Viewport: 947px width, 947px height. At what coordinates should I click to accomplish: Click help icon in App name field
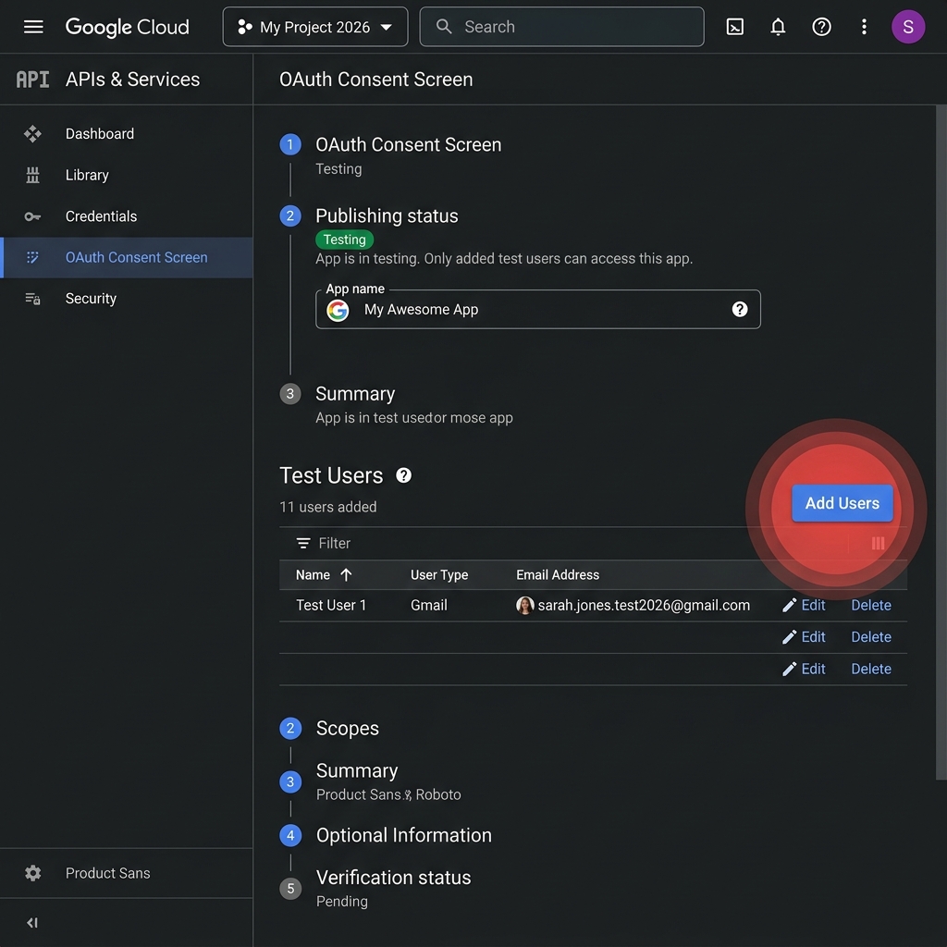(x=739, y=310)
